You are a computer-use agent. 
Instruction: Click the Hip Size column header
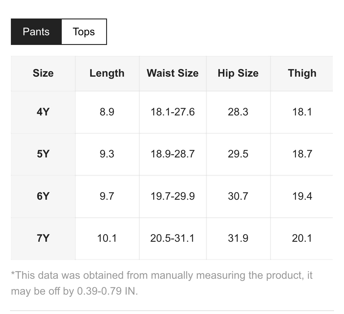click(x=238, y=73)
